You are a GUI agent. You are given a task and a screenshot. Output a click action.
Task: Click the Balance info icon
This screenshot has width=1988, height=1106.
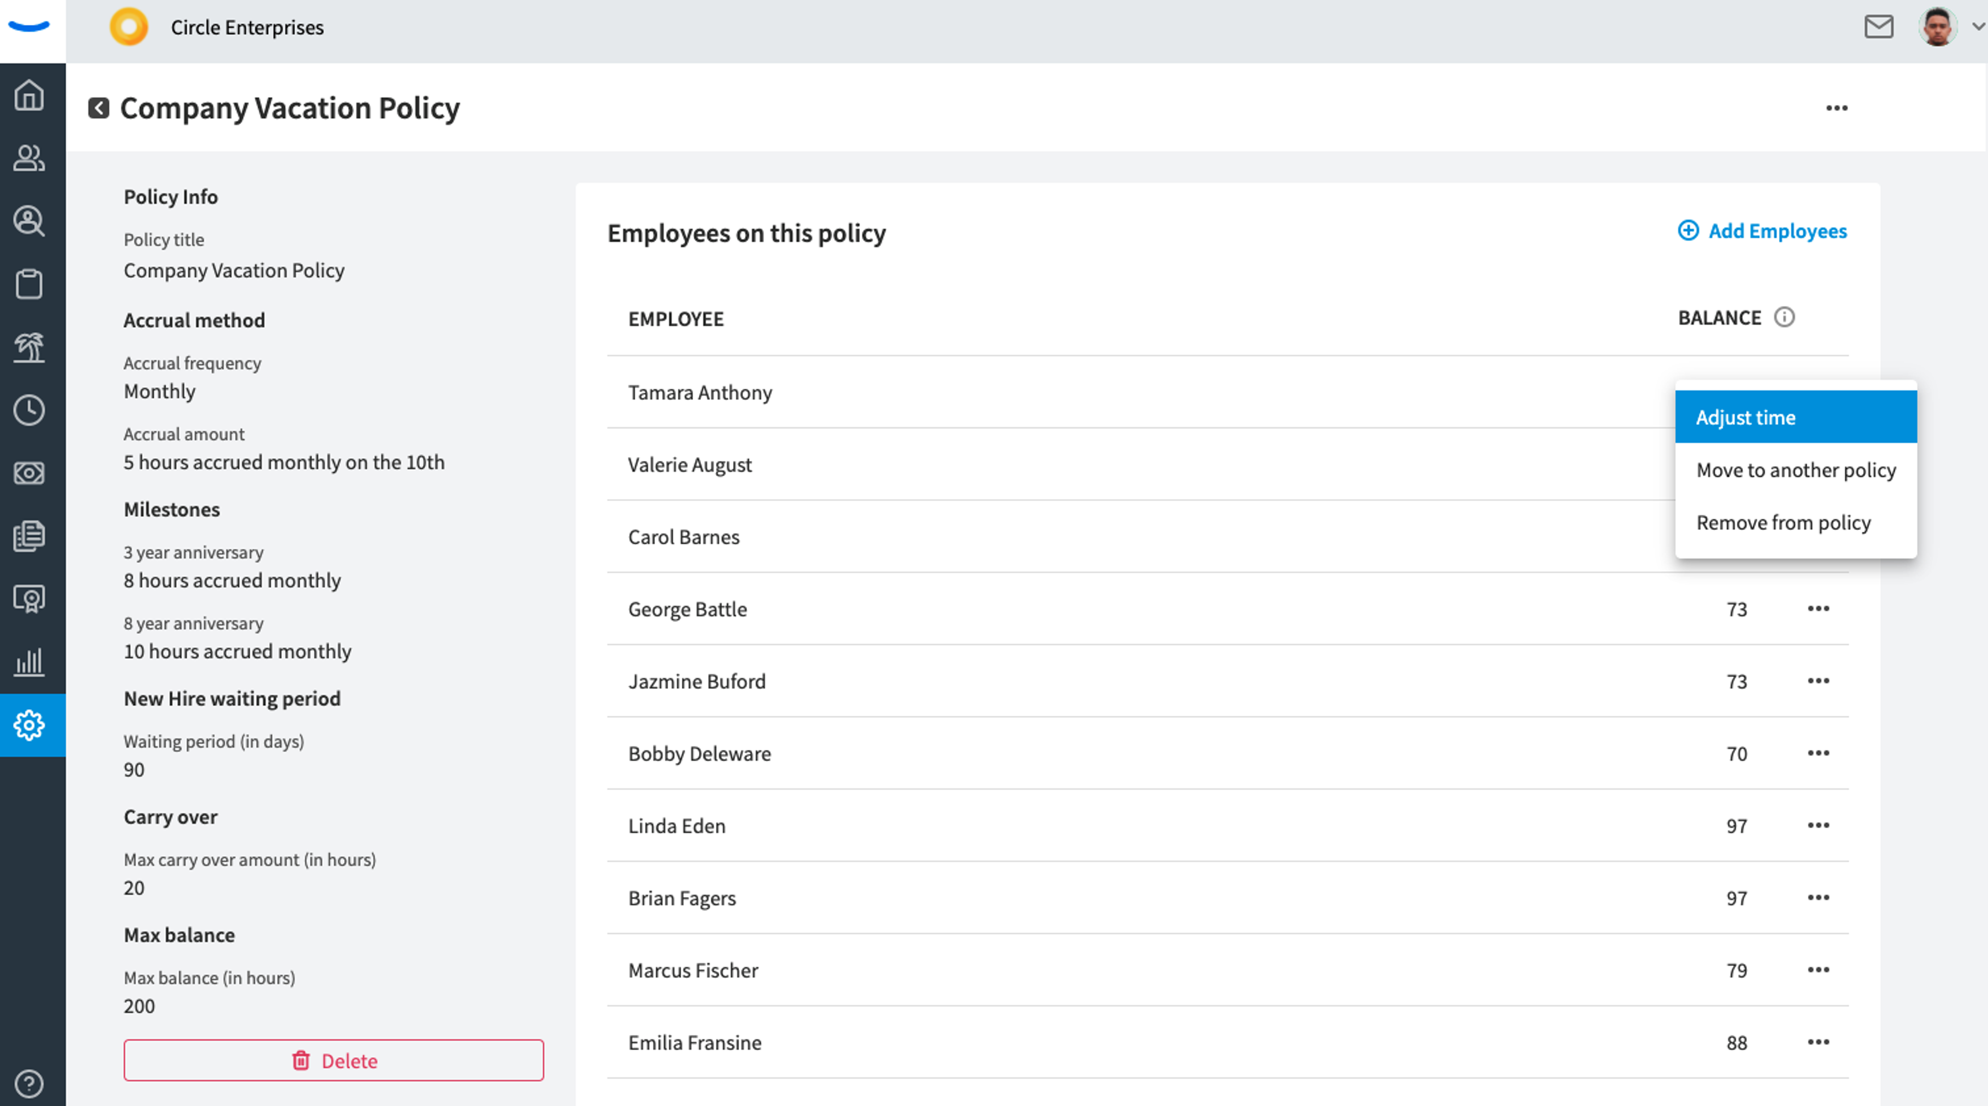(1784, 317)
